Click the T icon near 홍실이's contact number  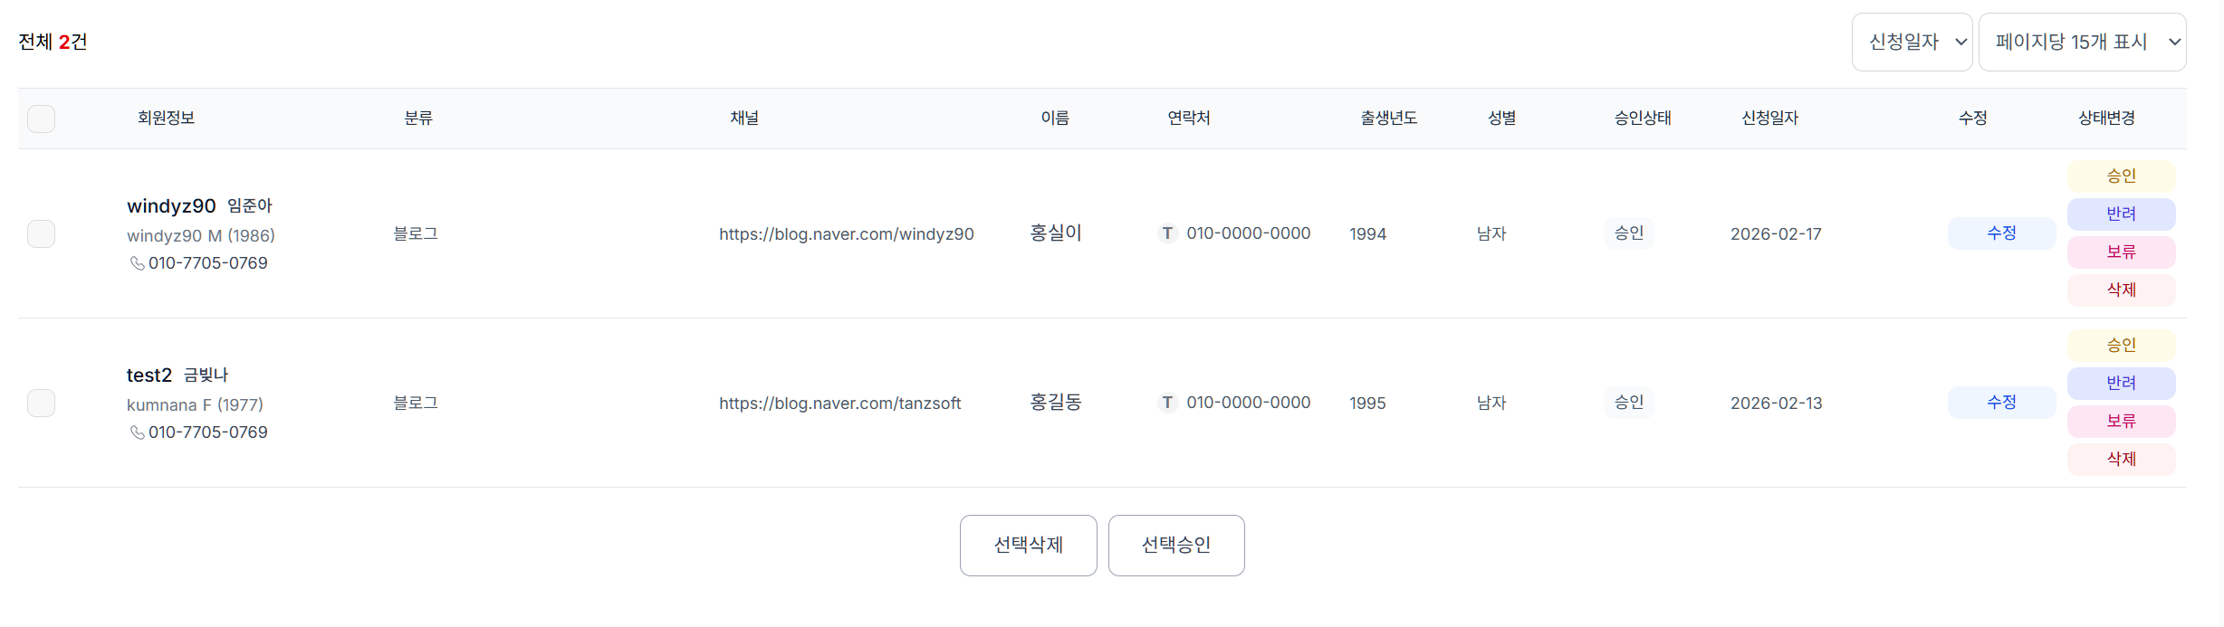pyautogui.click(x=1166, y=233)
